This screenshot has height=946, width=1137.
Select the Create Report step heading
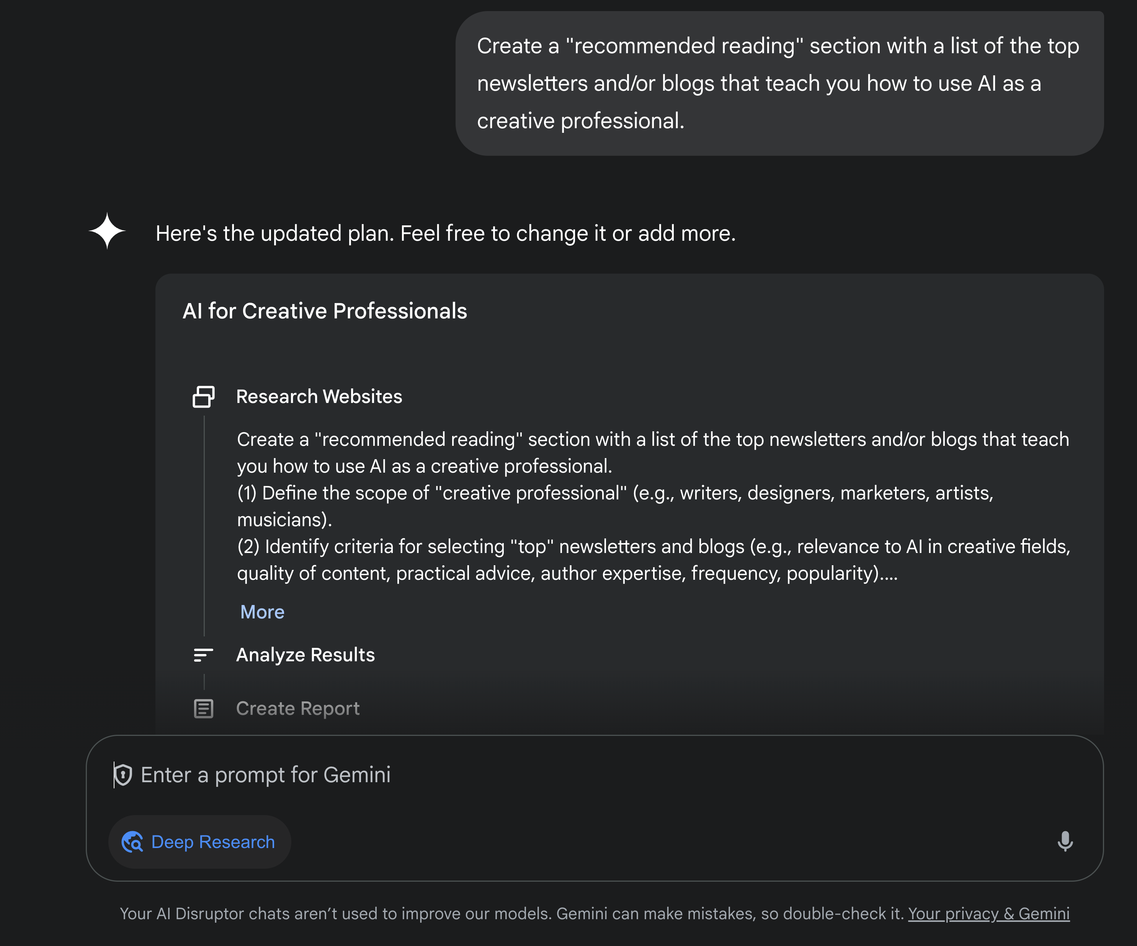click(x=298, y=708)
